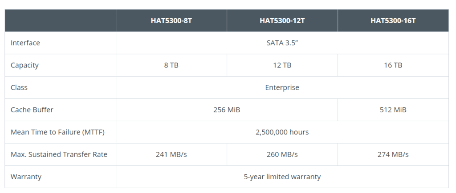
Task: Select the 512 MiB cache cell
Action: tap(393, 110)
